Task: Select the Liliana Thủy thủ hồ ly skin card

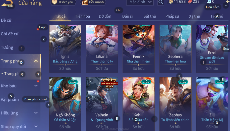Action: click(x=102, y=49)
